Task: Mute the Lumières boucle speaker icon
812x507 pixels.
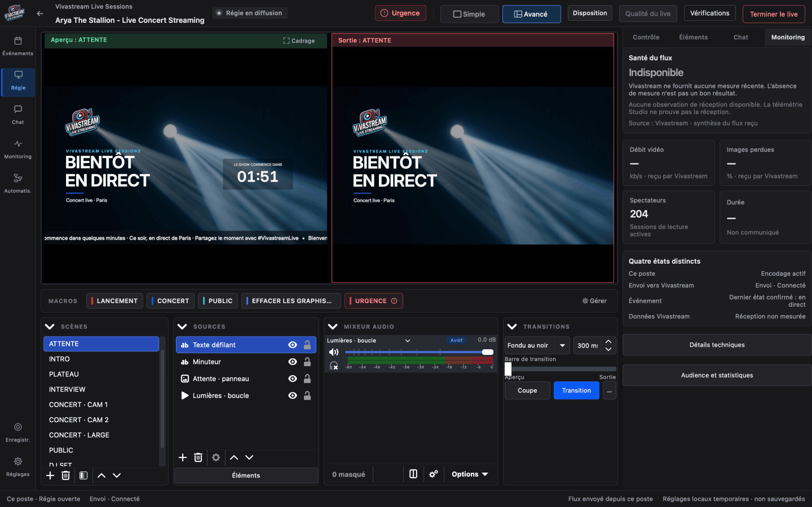Action: pos(333,352)
